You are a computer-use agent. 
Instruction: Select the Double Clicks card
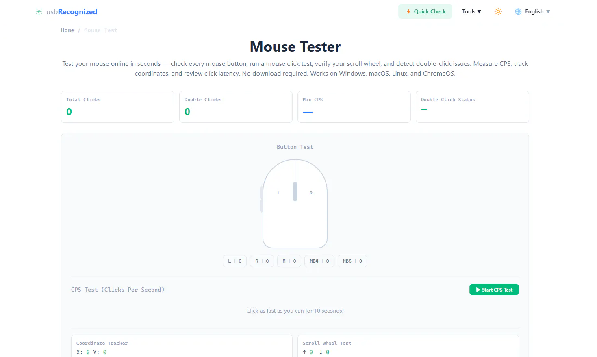click(x=236, y=107)
